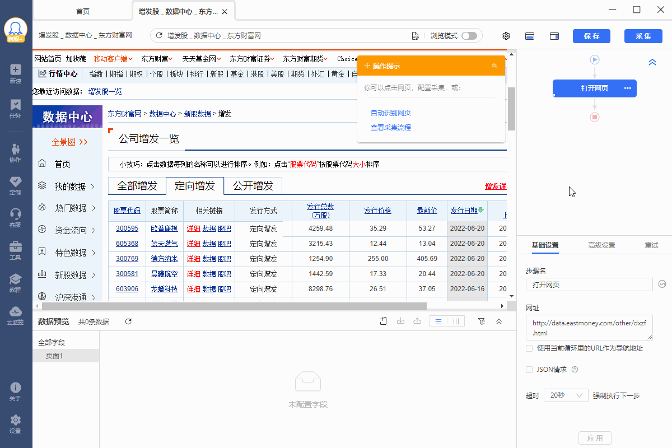Viewport: 672px width, 448px height.
Task: Select the 公开增发 tab on the webpage
Action: coord(253,186)
